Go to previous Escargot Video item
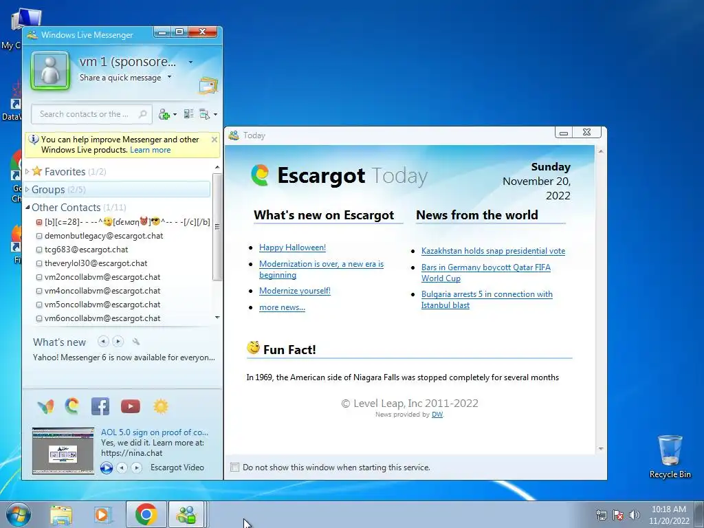The width and height of the screenshot is (704, 528). [122, 467]
